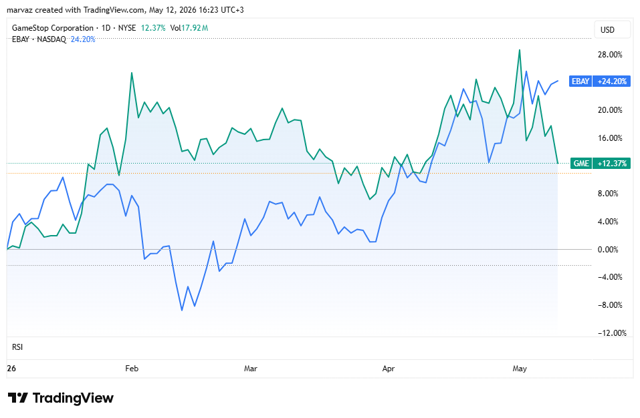Click the NYSE exchange label
The width and height of the screenshot is (640, 418).
[x=127, y=27]
